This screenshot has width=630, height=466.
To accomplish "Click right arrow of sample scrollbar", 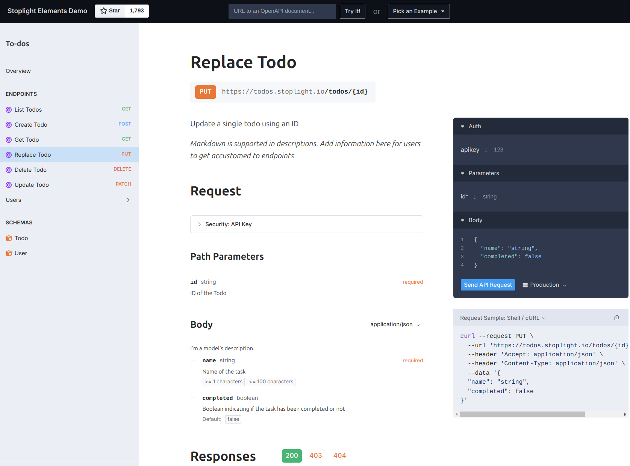I will tap(625, 414).
